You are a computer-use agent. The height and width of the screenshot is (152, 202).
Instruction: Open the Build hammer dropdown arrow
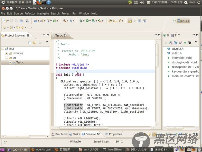67,21
